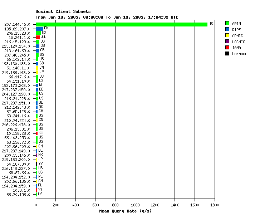
Task: Click the date range subtitle text
Action: (107, 17)
